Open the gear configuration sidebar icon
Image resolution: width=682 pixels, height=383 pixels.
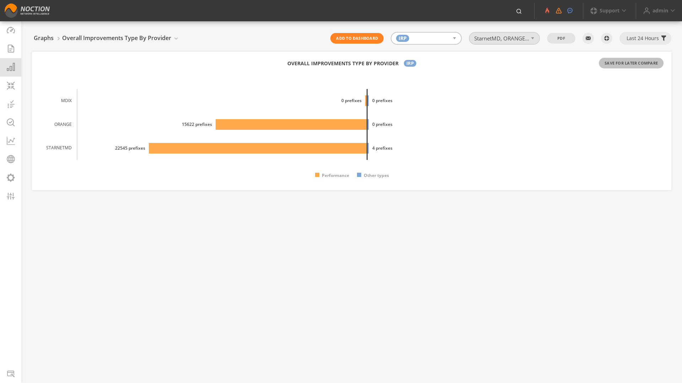click(x=11, y=178)
